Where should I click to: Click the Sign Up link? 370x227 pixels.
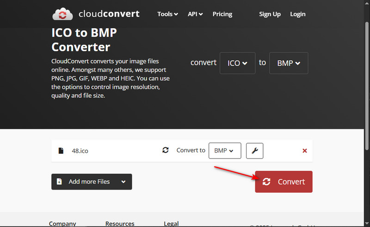coord(270,14)
